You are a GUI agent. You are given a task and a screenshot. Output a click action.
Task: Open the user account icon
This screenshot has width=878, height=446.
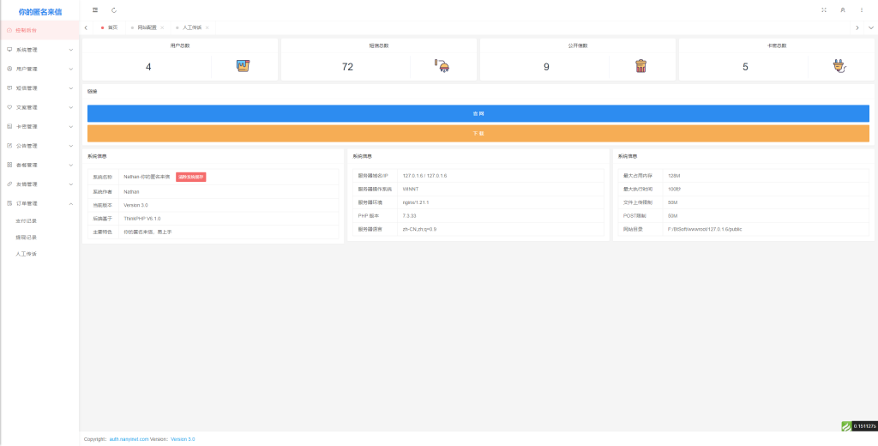coord(843,10)
